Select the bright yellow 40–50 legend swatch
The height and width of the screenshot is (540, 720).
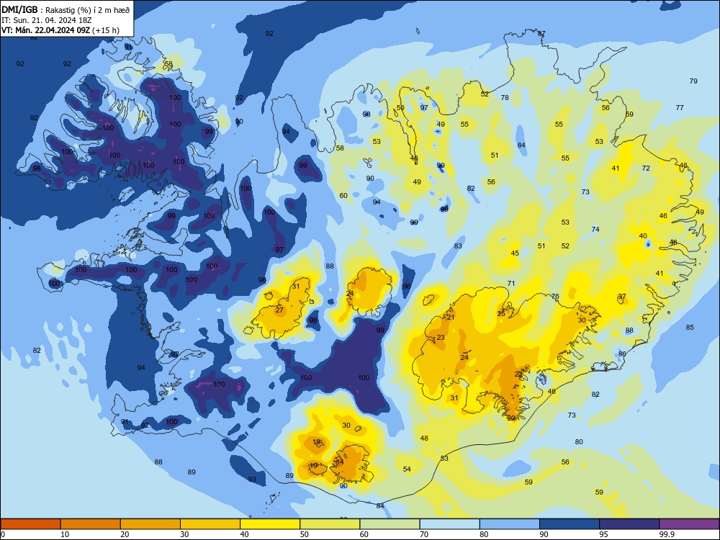pos(270,524)
